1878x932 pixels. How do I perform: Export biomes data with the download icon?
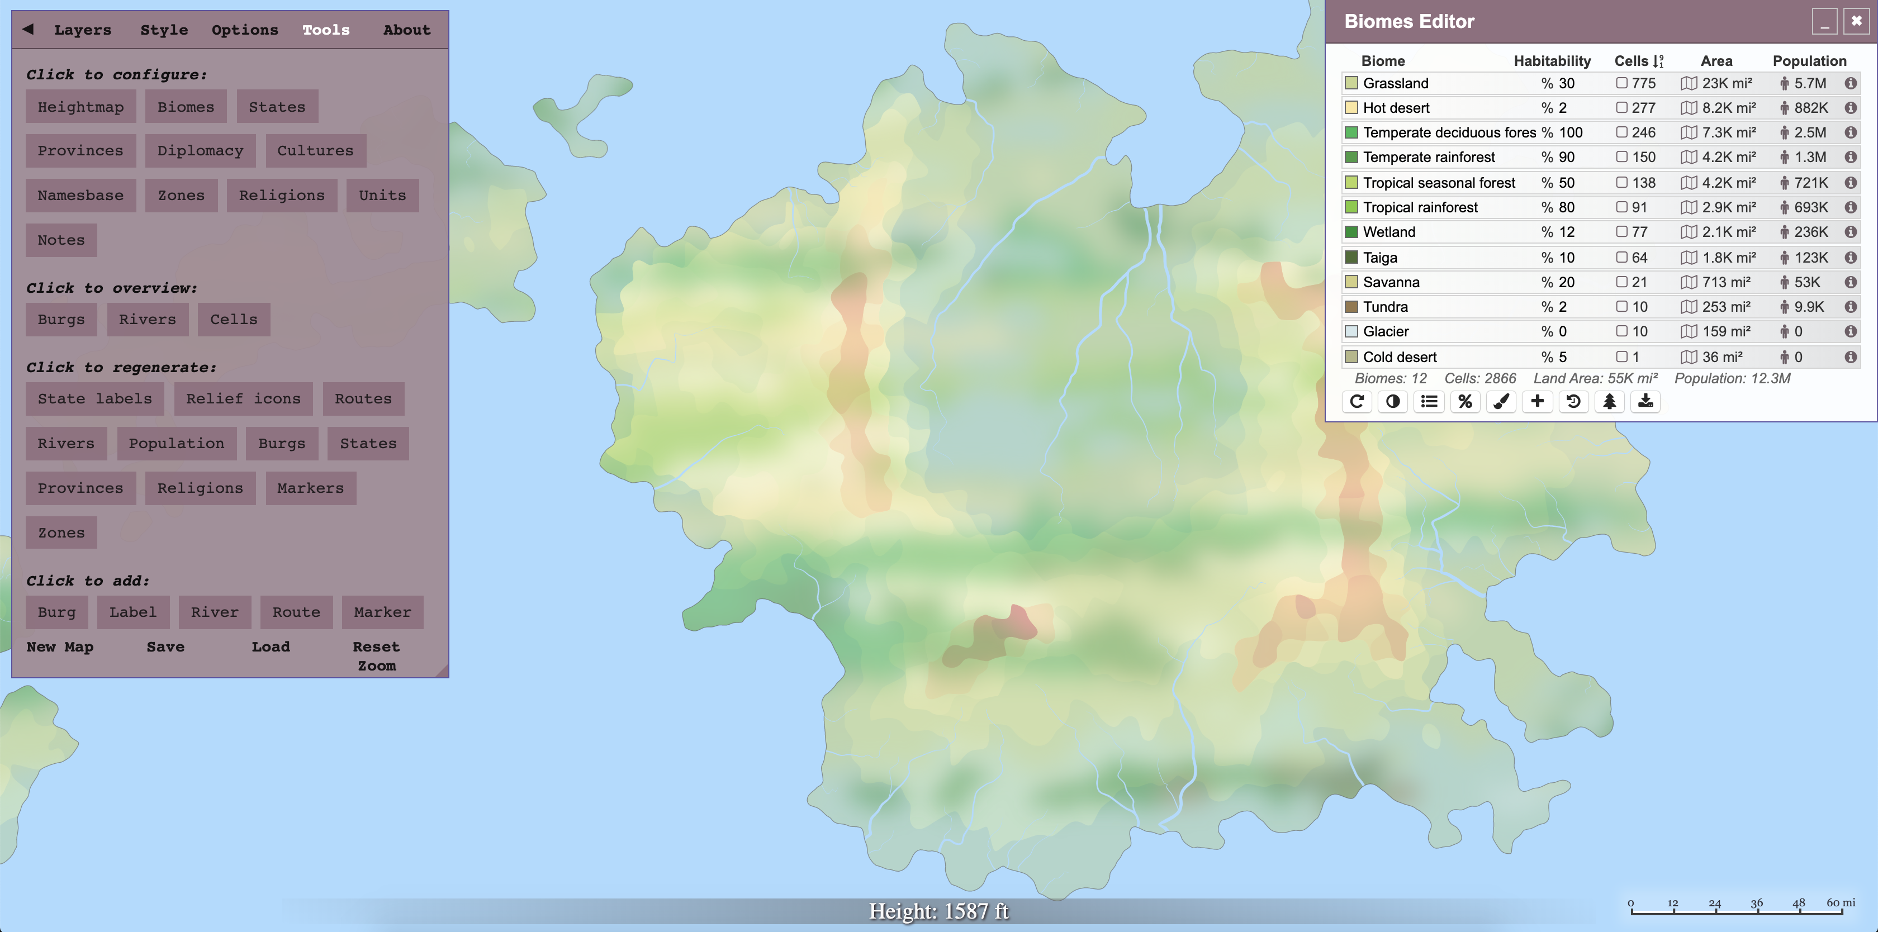pos(1645,402)
